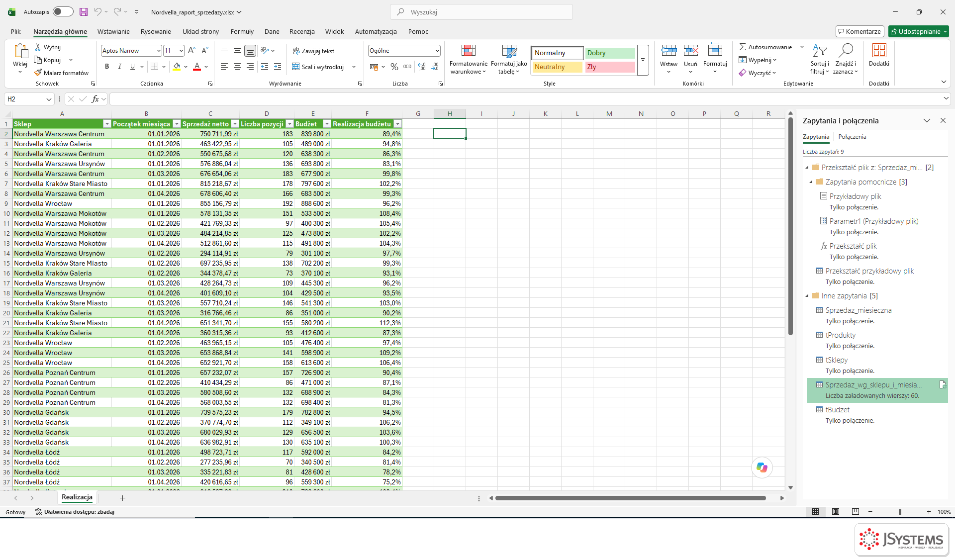The height and width of the screenshot is (560, 955).
Task: Apply Bold formatting button
Action: pos(107,67)
